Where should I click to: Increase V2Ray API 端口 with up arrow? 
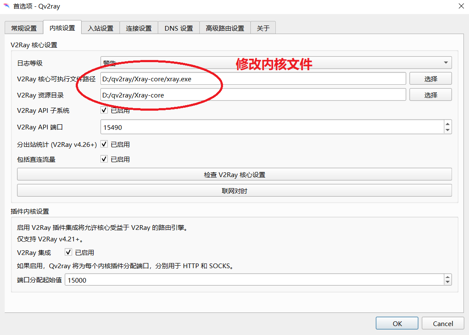point(447,124)
